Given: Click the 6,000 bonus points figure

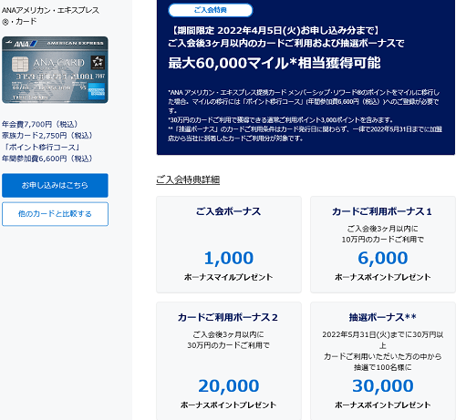Looking at the screenshot, I should coord(383,258).
